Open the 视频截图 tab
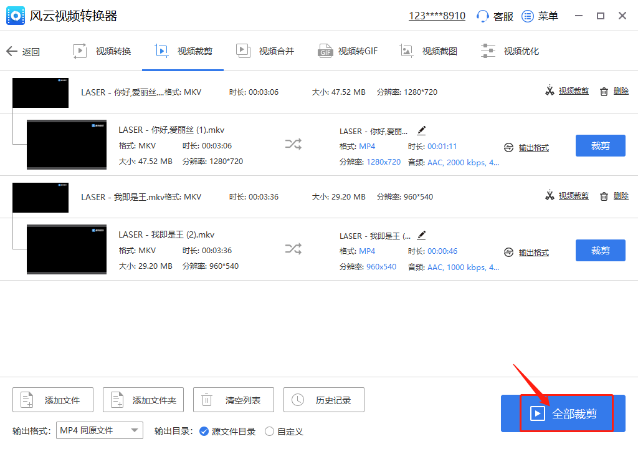 click(429, 51)
